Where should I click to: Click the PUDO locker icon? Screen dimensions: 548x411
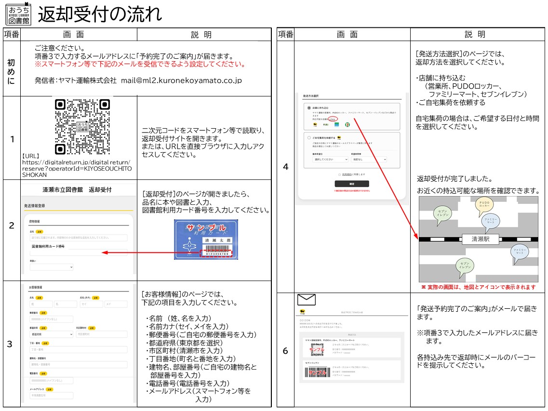(326, 124)
